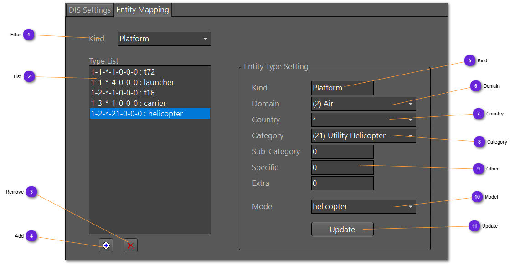Open the Country dropdown

(x=363, y=120)
